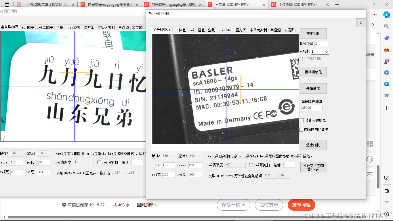Open sidebar settings gear icon
Viewport: 393px width, 221px height.
pos(387,214)
